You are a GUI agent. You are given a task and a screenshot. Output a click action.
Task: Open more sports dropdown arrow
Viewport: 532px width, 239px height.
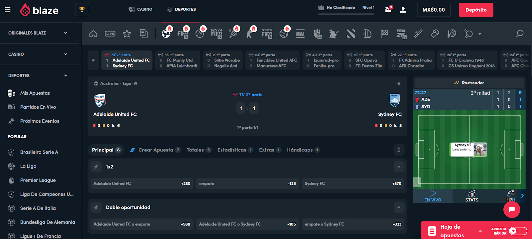pyautogui.click(x=480, y=34)
